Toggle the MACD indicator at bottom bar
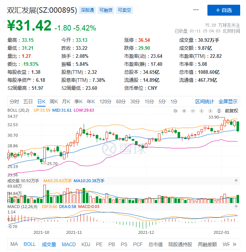The image size is (246, 252). pyautogui.click(x=69, y=244)
